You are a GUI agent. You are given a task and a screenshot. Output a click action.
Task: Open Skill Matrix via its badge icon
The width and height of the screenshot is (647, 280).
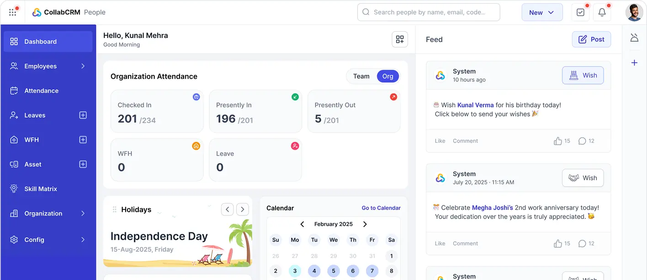pyautogui.click(x=14, y=188)
